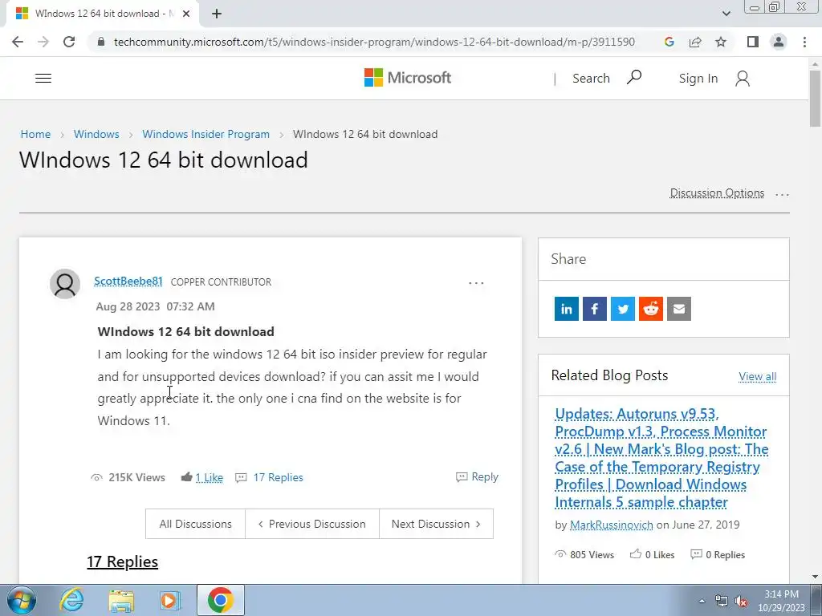Click the thumbs-up like icon on post
This screenshot has height=616, width=822.
point(186,476)
